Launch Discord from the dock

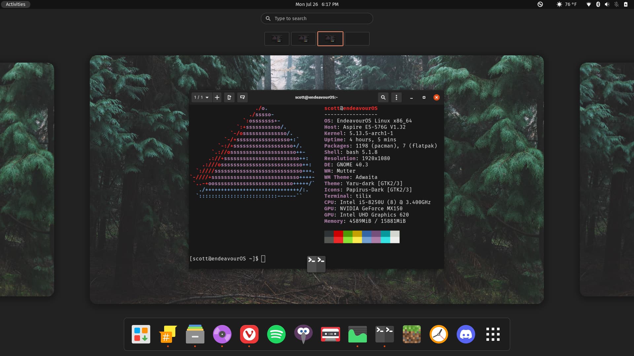pos(466,334)
